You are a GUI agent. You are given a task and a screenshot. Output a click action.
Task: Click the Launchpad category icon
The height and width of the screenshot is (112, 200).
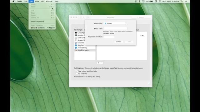[x=76, y=33]
